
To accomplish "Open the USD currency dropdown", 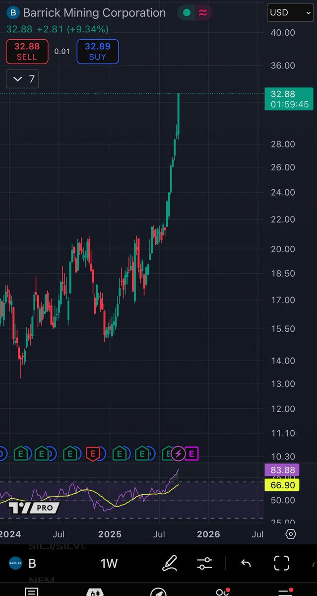I will [290, 12].
